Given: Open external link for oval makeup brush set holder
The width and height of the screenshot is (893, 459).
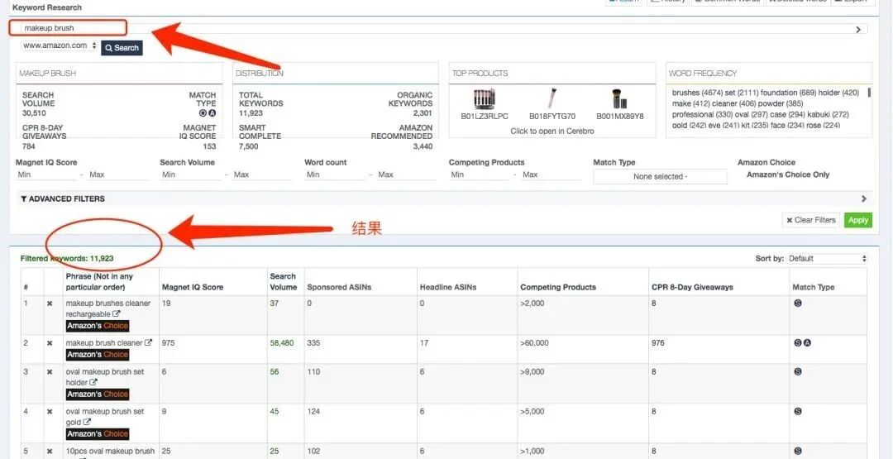Looking at the screenshot, I should [x=93, y=383].
